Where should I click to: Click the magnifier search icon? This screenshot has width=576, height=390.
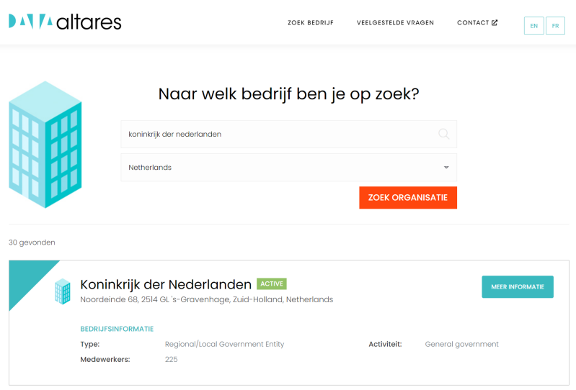tap(444, 134)
